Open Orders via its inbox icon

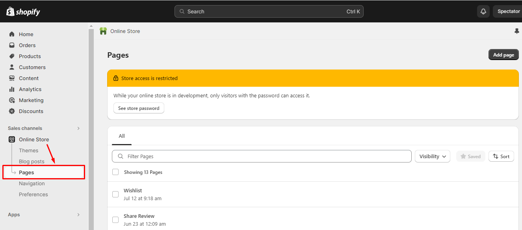[x=12, y=45]
